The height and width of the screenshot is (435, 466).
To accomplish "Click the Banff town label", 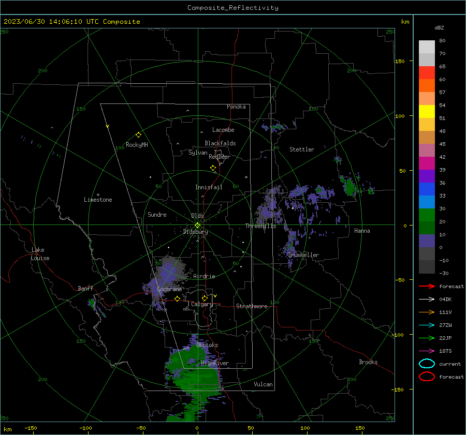I will [85, 289].
